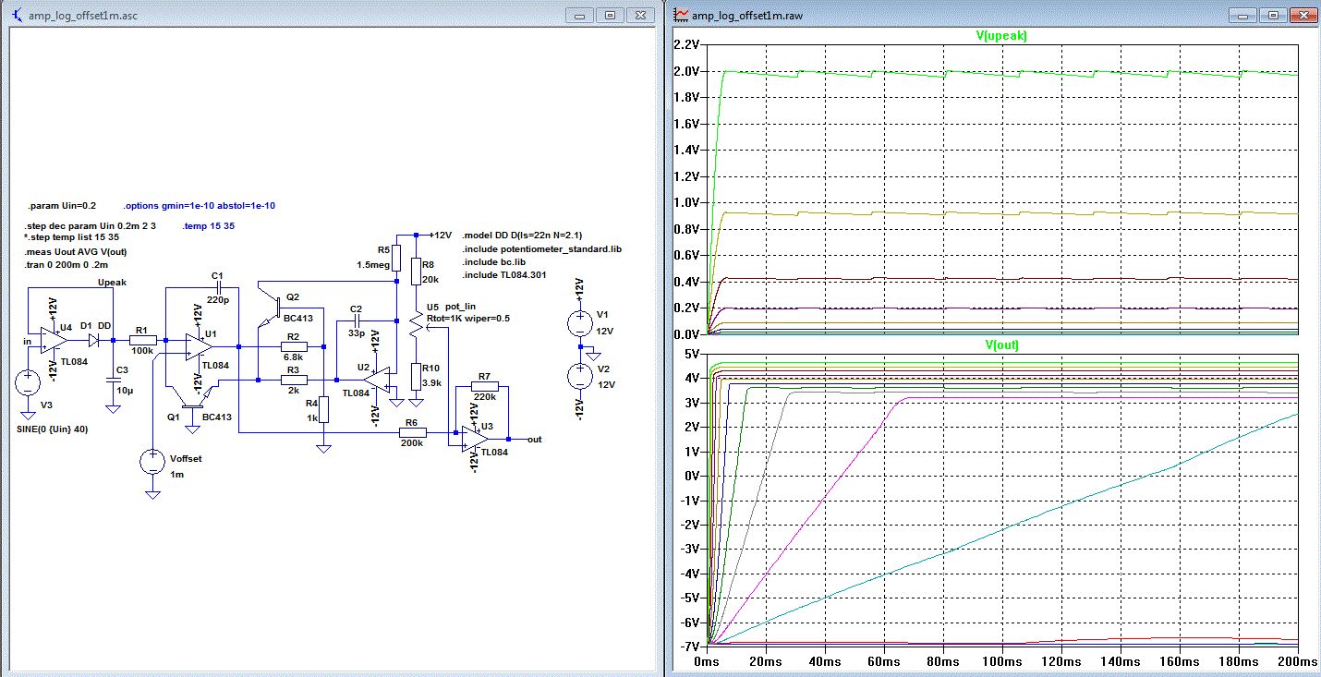Click the Q2 BC413 transistor
Viewport: 1321px width, 677px height.
(x=274, y=308)
